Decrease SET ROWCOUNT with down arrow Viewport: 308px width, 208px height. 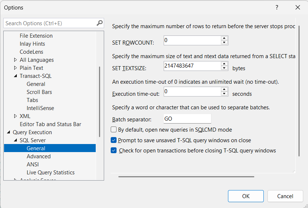[224, 42]
